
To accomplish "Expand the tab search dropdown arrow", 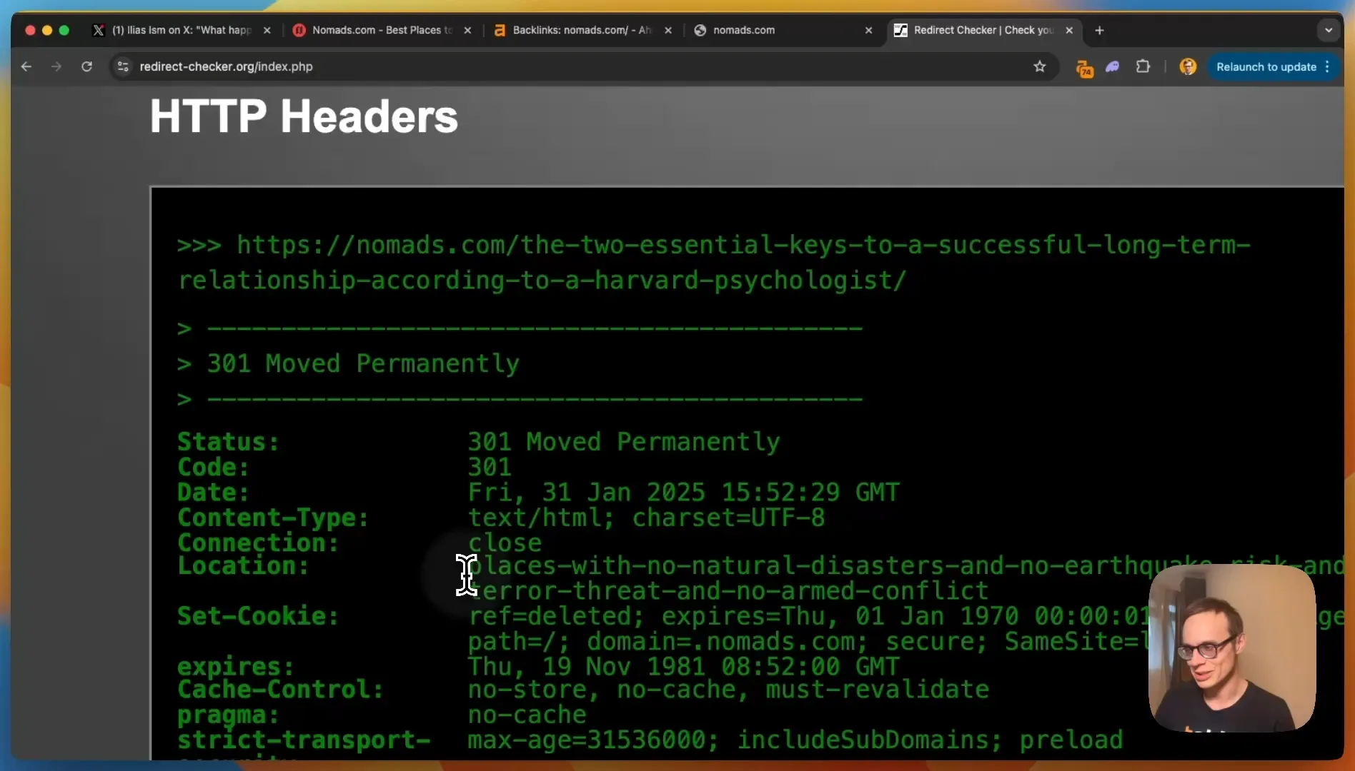I will pos(1329,30).
